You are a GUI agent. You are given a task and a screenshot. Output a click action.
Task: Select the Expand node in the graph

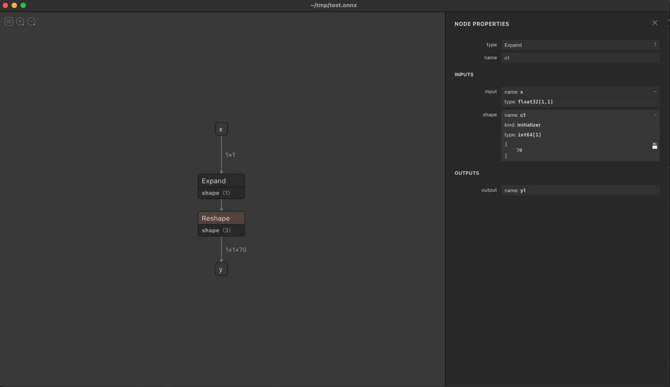click(221, 181)
